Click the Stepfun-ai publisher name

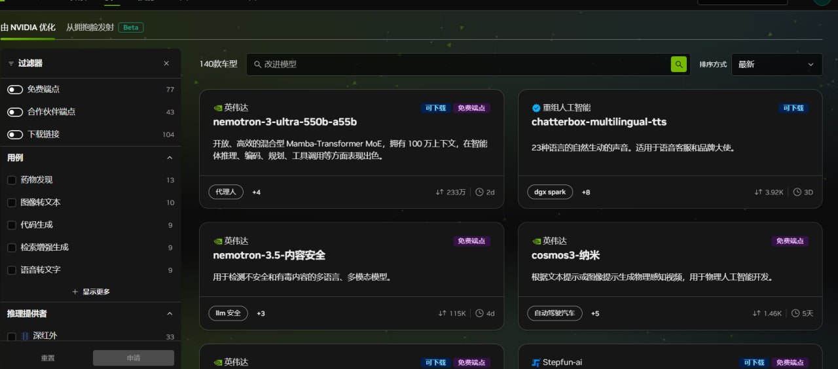(x=562, y=362)
